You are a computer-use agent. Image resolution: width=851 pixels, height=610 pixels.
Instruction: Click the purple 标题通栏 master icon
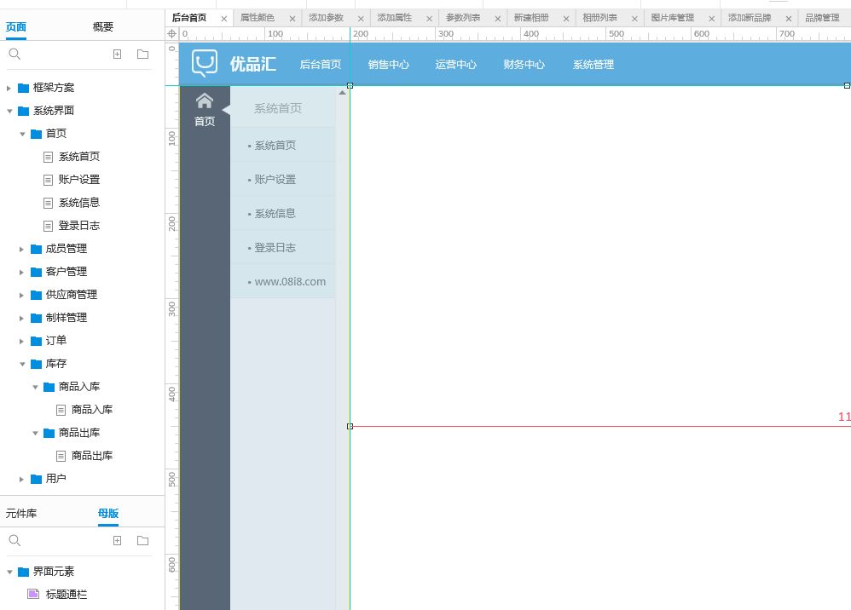[x=32, y=595]
